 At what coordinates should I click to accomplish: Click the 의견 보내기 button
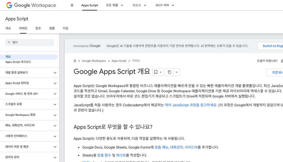(x=275, y=72)
